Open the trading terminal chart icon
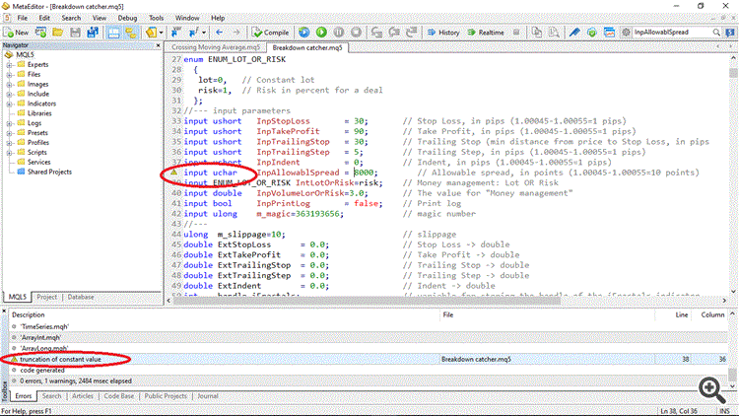The height and width of the screenshot is (416, 739). pyautogui.click(x=609, y=33)
